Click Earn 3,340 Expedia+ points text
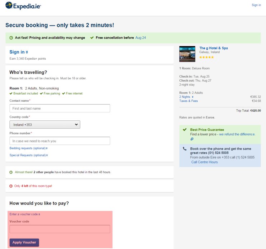This screenshot has width=266, height=249. (x=28, y=59)
